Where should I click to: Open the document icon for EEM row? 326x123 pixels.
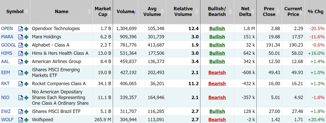[21, 73]
